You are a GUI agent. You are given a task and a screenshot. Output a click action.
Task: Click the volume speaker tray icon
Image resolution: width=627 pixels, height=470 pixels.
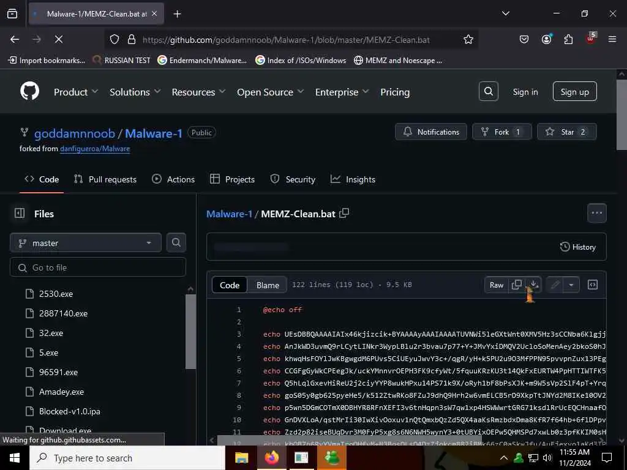[547, 458]
